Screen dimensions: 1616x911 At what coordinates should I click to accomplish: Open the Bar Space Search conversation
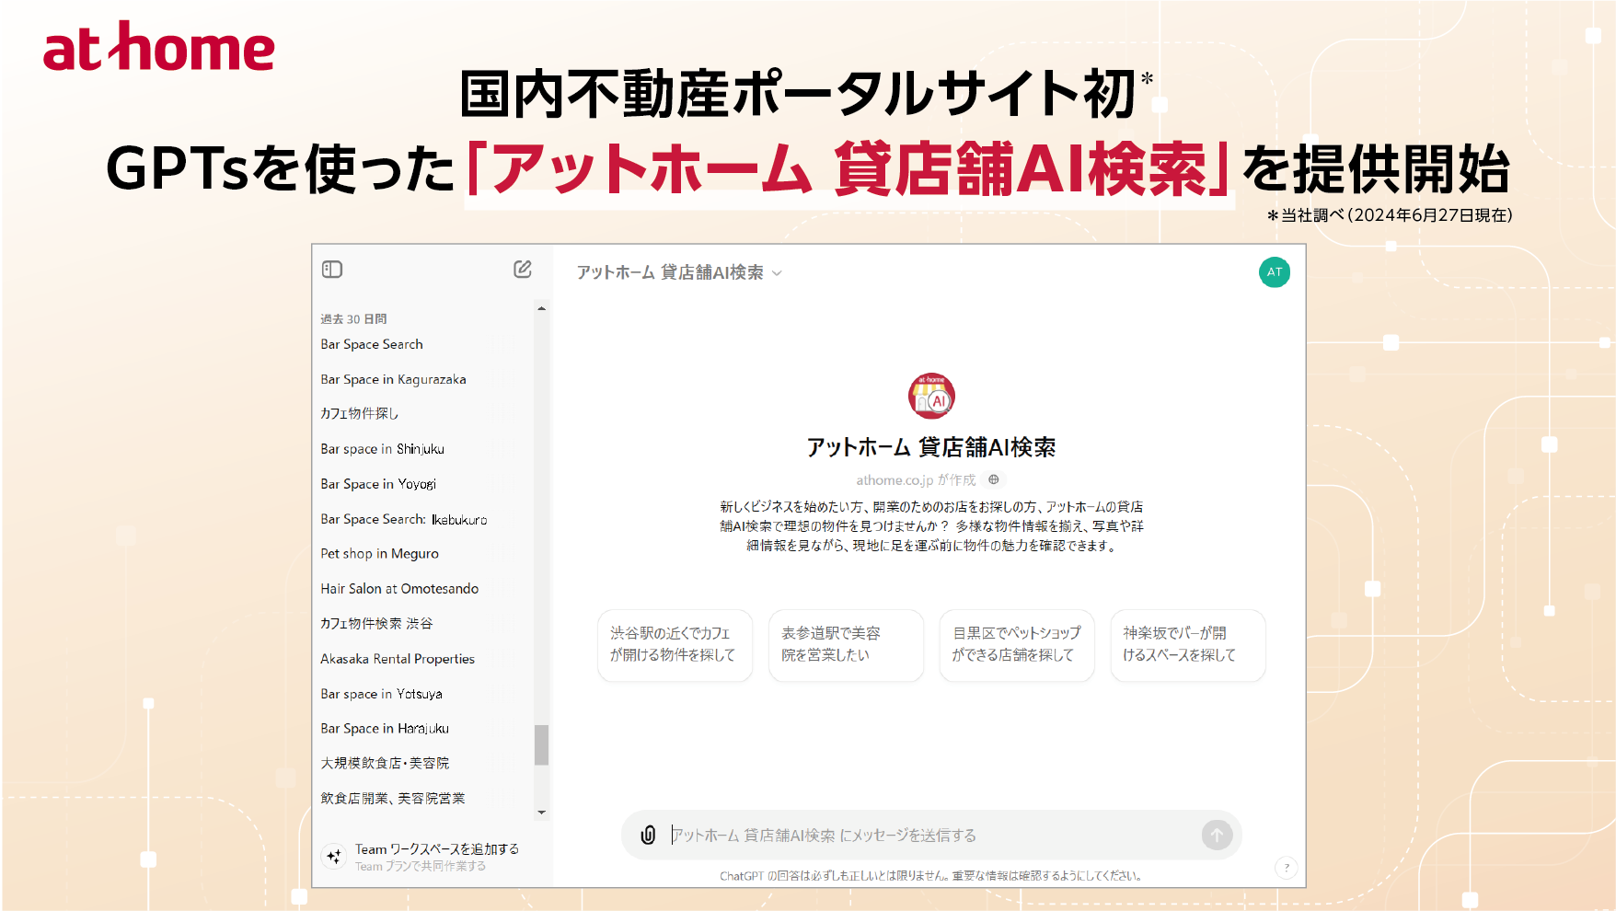[x=371, y=343]
